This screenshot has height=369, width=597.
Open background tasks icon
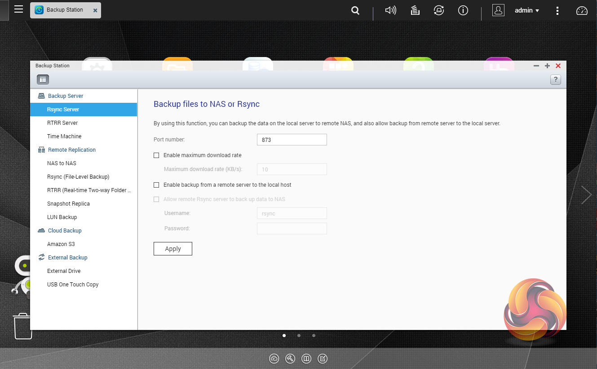[x=415, y=10]
